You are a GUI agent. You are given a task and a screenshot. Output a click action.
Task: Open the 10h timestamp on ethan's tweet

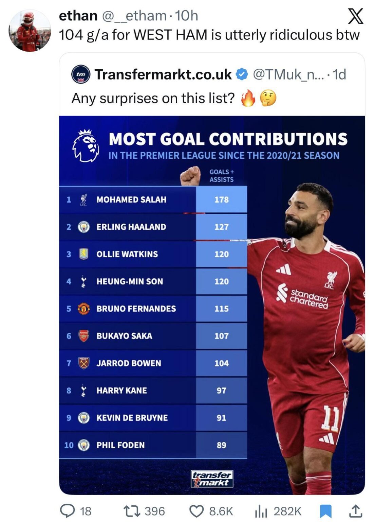(187, 16)
